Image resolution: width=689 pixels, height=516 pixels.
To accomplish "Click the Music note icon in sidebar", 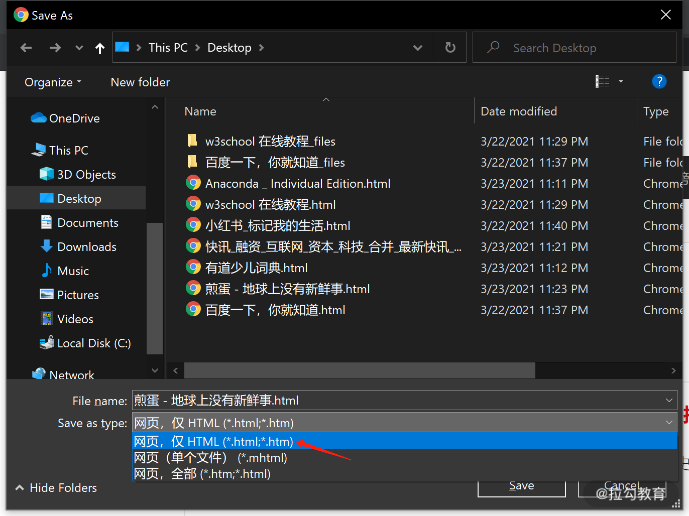I will [47, 270].
